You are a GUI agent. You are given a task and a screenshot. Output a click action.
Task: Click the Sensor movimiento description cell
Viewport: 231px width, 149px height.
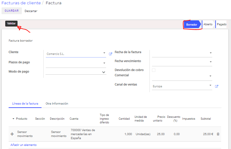[59, 134]
